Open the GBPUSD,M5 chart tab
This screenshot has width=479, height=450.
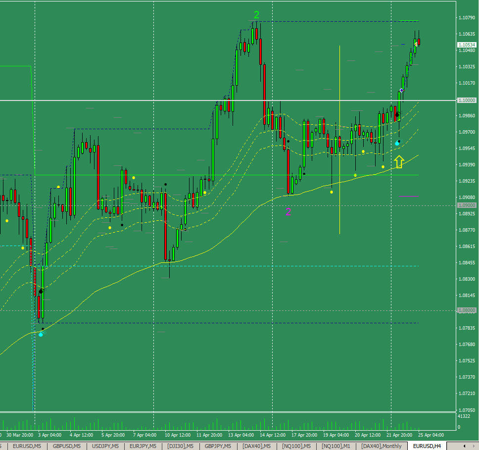[x=67, y=446]
